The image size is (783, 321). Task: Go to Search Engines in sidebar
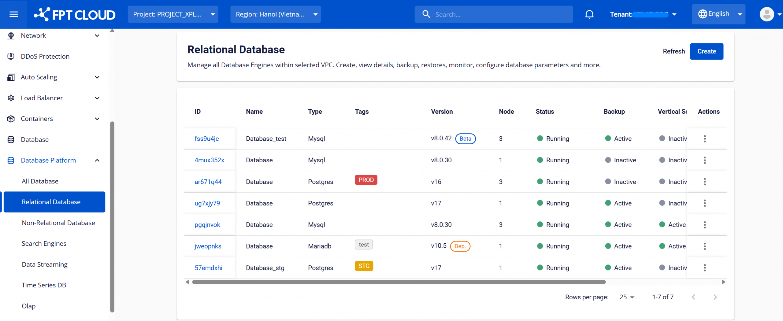[x=44, y=244]
